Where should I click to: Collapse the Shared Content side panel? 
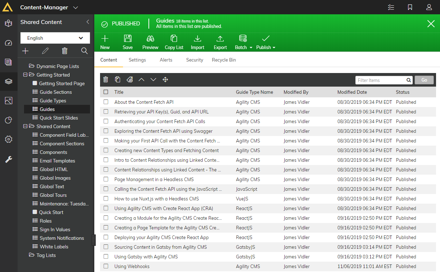coord(87,22)
